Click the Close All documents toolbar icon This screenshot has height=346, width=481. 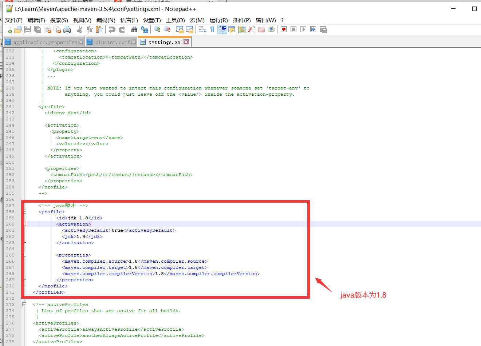click(57, 29)
